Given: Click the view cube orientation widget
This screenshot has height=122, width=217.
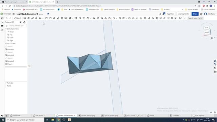Looking at the screenshot, I should 207,31.
